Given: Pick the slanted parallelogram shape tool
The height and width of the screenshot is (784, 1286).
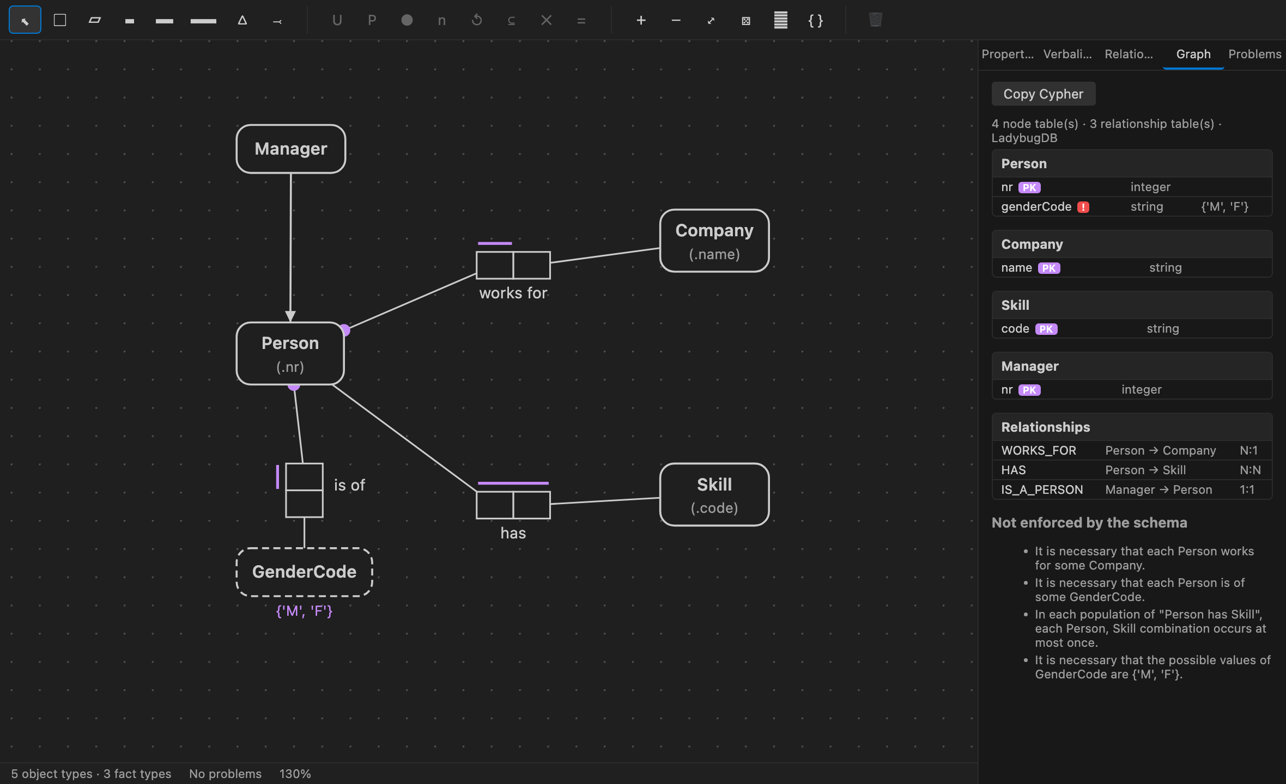Looking at the screenshot, I should click(95, 20).
